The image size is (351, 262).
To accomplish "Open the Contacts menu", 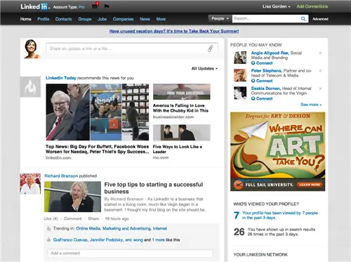I will tap(63, 19).
